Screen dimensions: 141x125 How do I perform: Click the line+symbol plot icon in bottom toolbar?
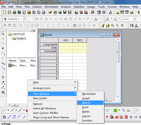pos(20,110)
